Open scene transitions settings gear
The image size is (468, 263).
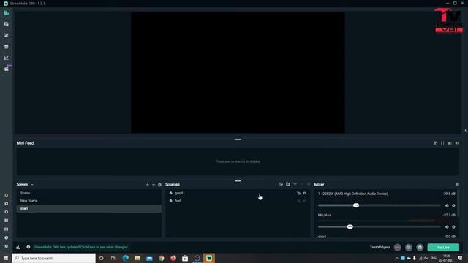[x=159, y=185]
